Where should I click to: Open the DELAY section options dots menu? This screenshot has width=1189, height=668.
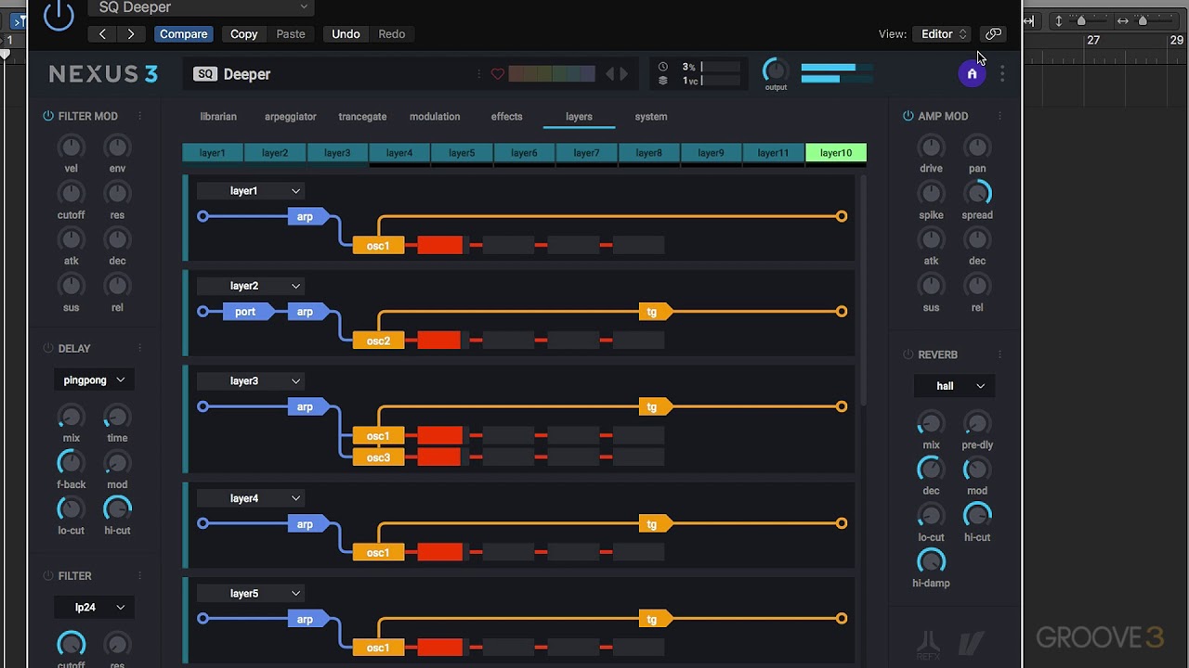(140, 348)
